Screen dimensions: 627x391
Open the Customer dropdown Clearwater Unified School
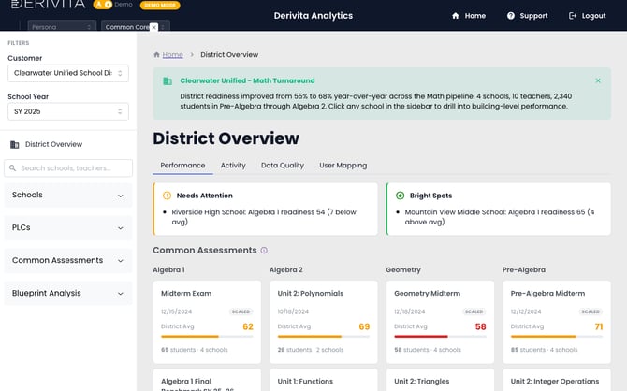pos(68,73)
